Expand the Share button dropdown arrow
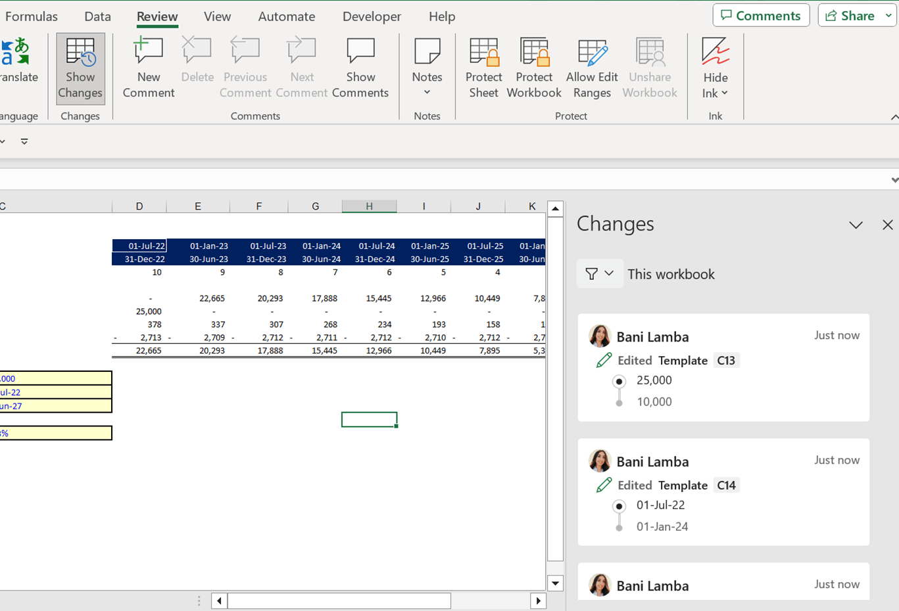899x611 pixels. pos(888,16)
